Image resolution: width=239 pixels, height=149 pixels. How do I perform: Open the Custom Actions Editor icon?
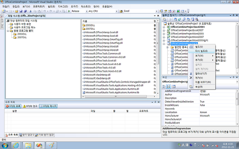coord(193,19)
